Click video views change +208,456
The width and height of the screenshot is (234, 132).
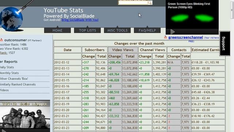pos(114,62)
